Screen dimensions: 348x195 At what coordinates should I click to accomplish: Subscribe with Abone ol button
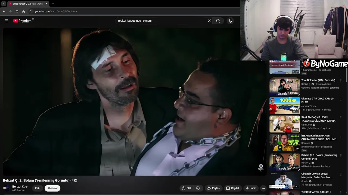[x=52, y=188]
